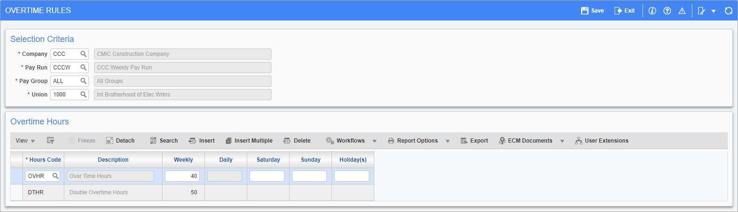Image resolution: width=738 pixels, height=212 pixels.
Task: Open Union field lookup magnifier
Action: click(83, 95)
